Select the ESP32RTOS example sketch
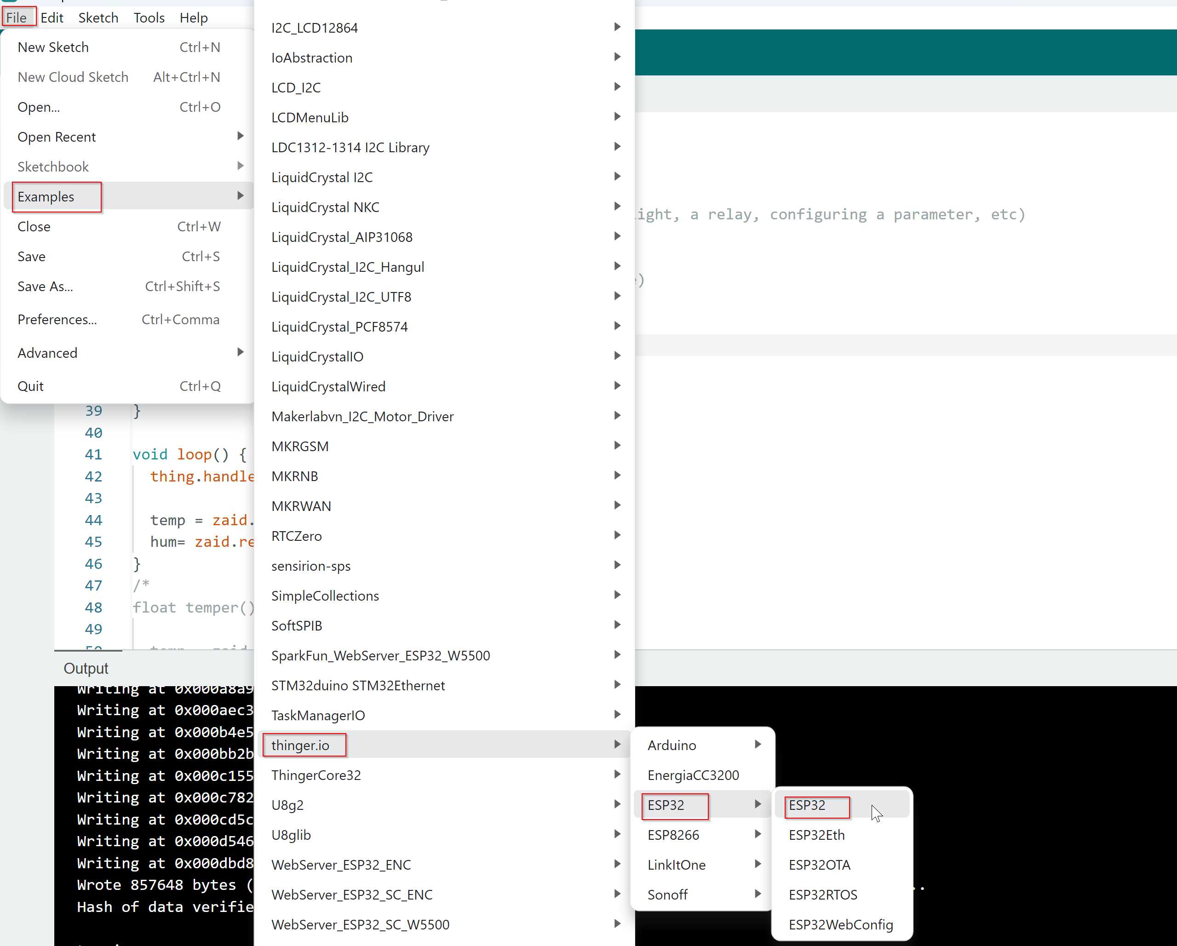This screenshot has width=1177, height=946. tap(842, 894)
